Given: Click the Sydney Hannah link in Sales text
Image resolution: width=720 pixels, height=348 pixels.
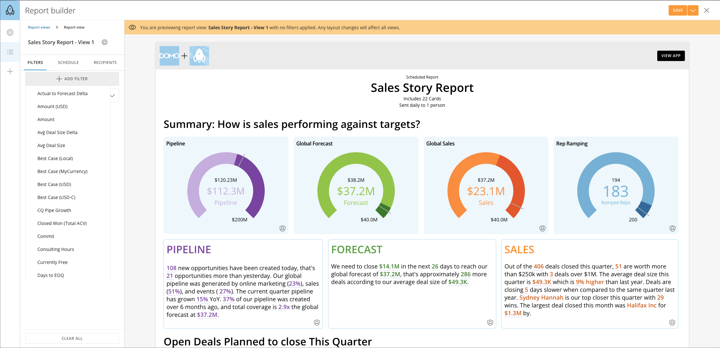Looking at the screenshot, I should coord(542,297).
